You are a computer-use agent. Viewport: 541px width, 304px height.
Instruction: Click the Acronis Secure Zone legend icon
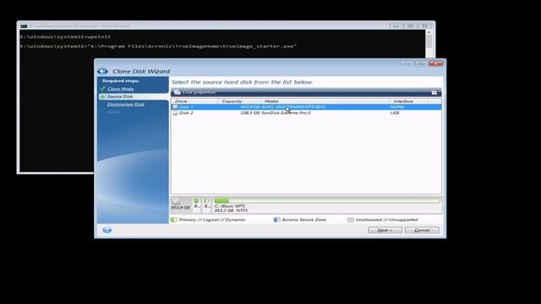tap(276, 220)
